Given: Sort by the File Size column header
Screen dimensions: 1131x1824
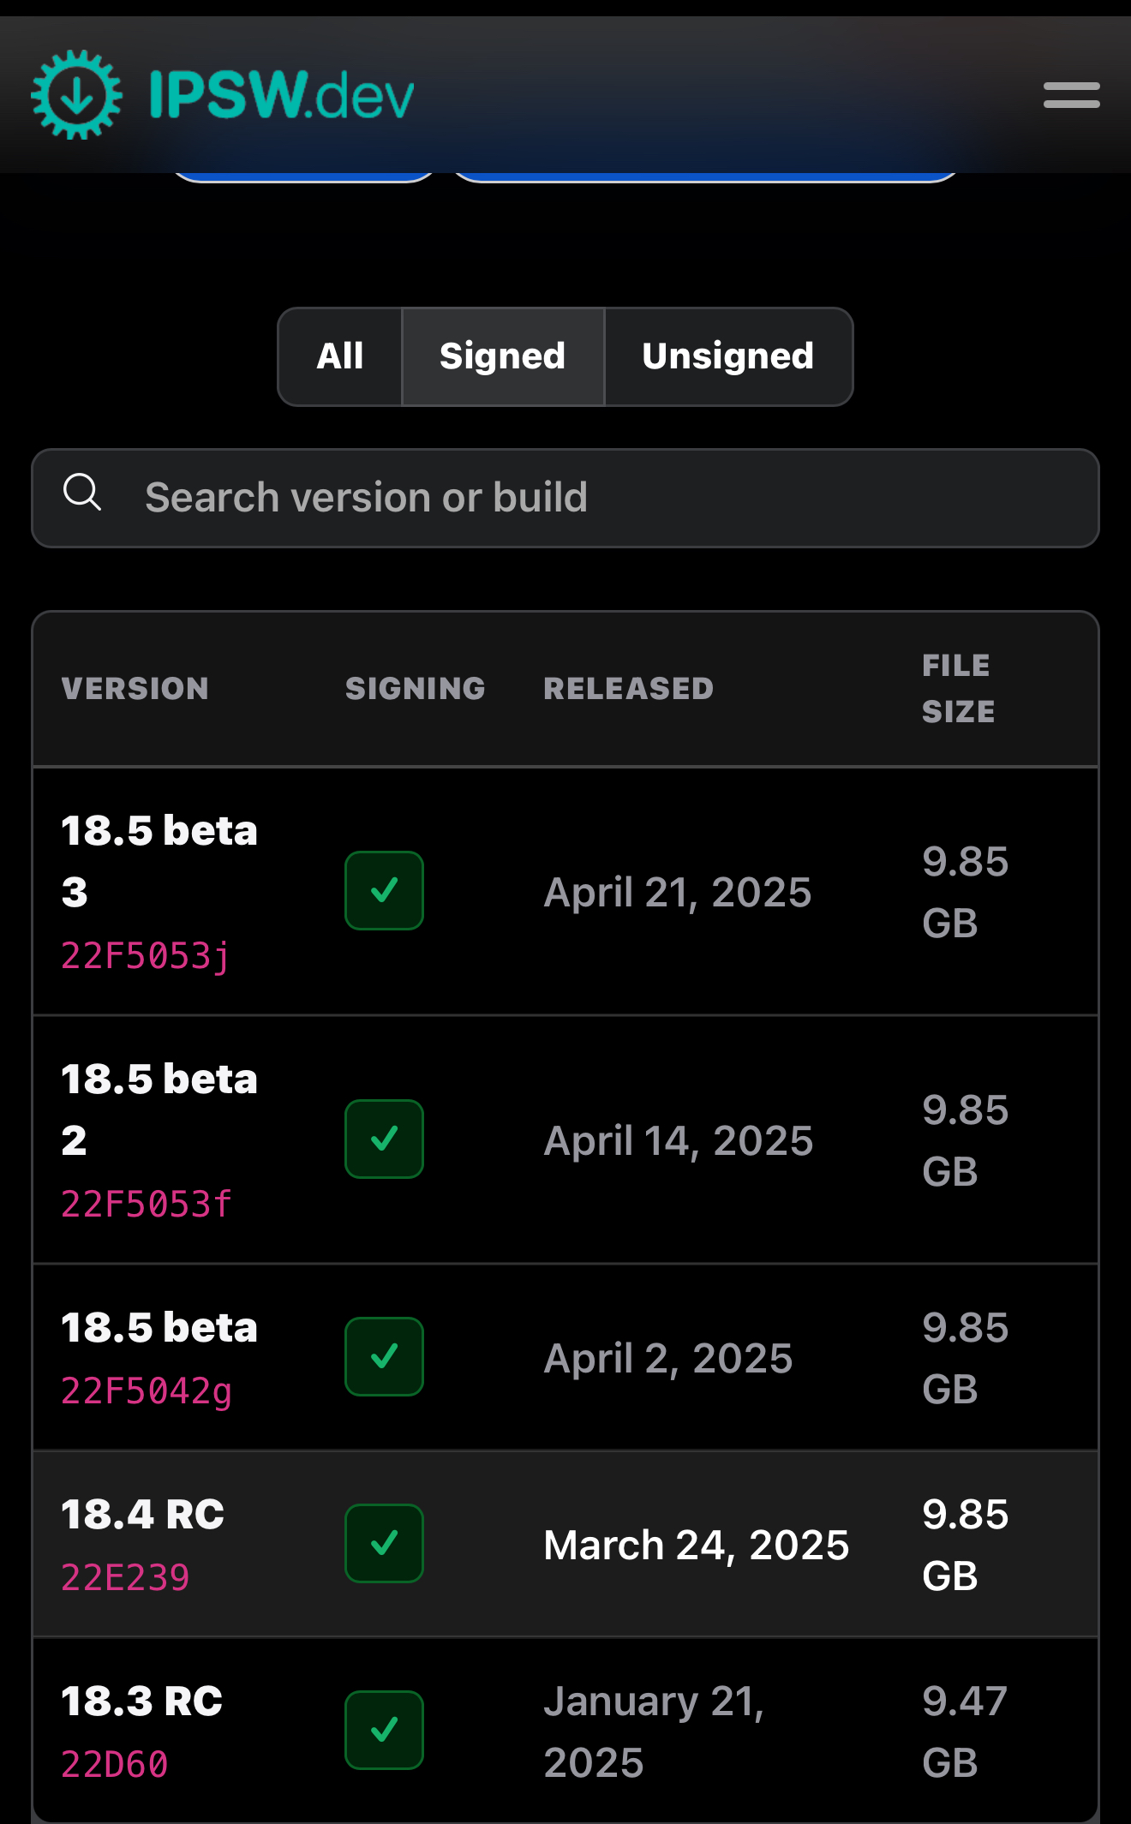Looking at the screenshot, I should pyautogui.click(x=959, y=688).
